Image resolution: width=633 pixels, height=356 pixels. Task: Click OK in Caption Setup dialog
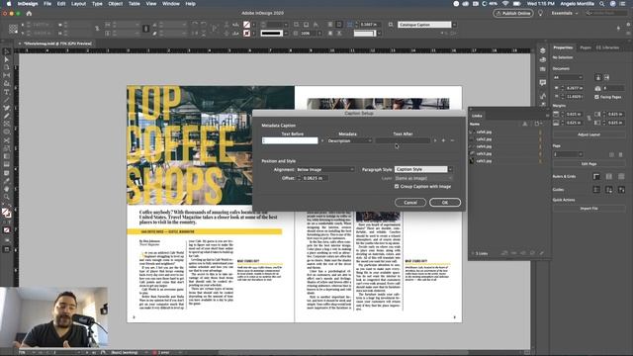[445, 202]
